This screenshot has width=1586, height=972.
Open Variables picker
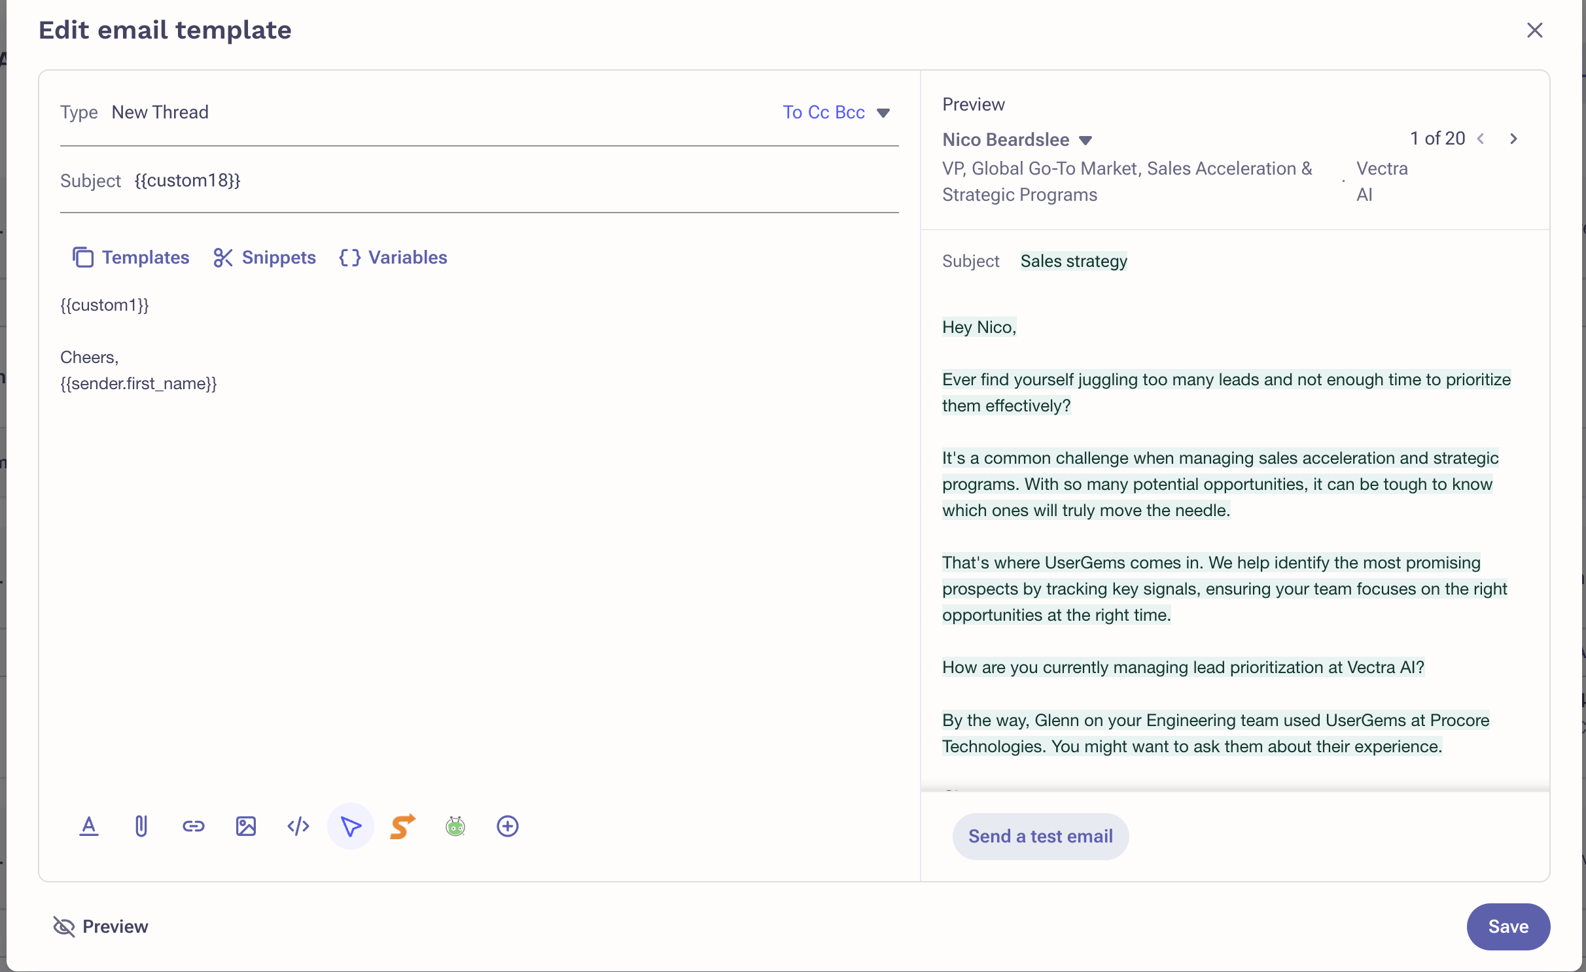pyautogui.click(x=393, y=257)
